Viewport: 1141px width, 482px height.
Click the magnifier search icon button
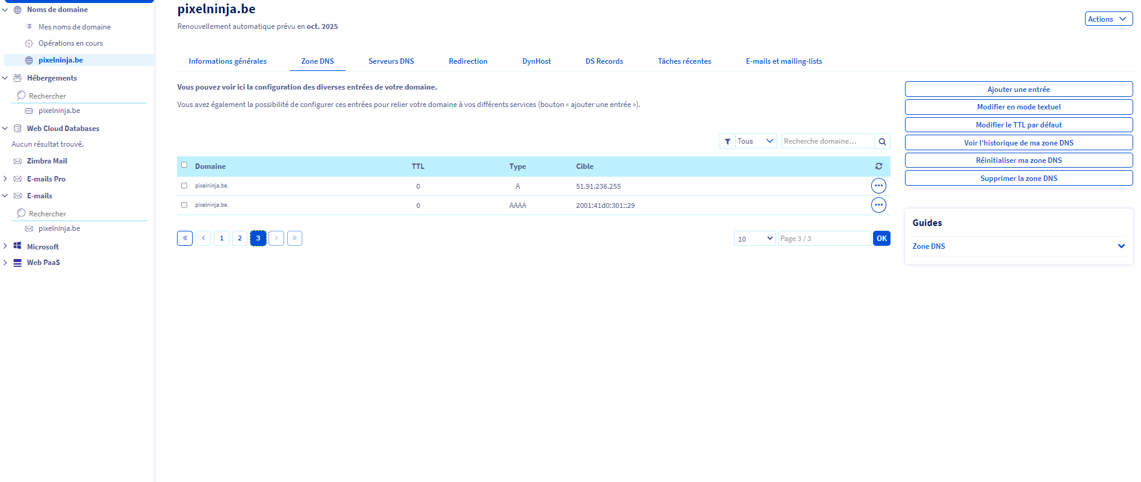coord(882,141)
